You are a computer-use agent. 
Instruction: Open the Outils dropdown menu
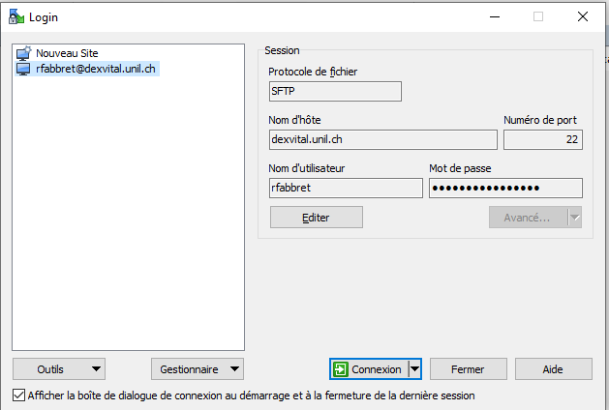(x=59, y=369)
